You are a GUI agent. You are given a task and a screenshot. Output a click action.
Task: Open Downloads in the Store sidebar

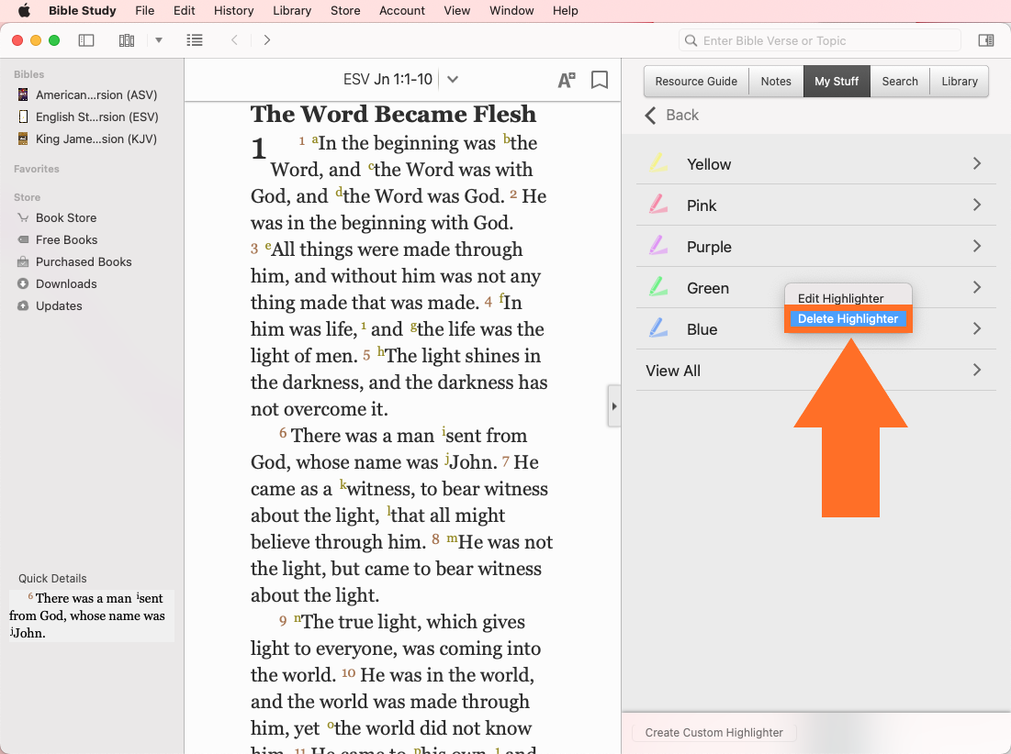coord(66,283)
